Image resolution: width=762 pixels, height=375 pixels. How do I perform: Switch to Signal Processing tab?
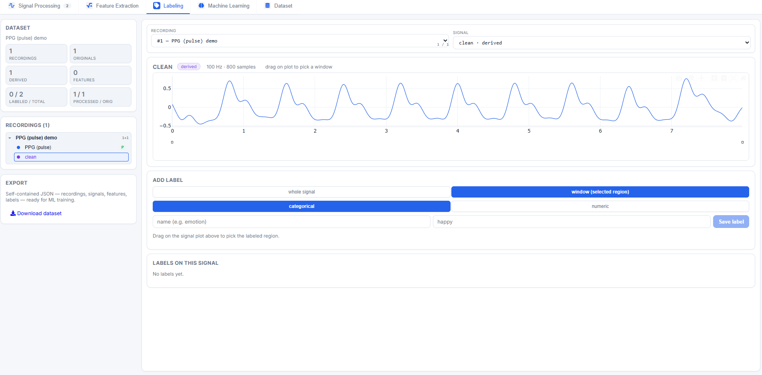(39, 6)
